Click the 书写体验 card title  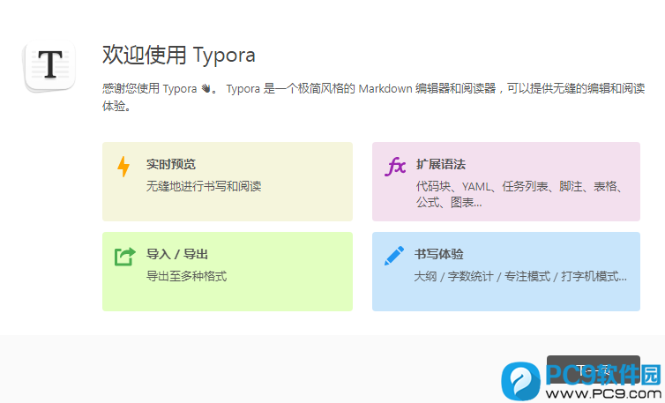coord(439,254)
